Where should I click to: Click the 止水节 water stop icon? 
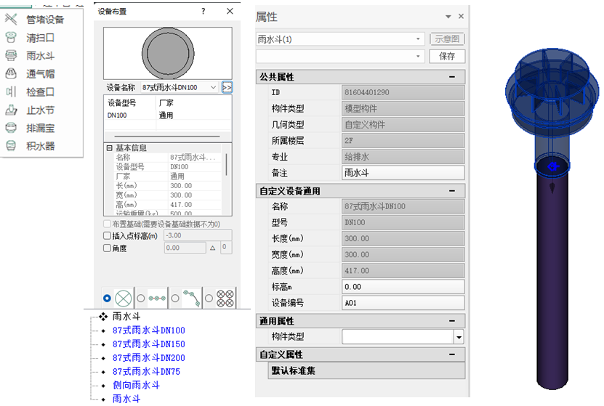coord(11,110)
